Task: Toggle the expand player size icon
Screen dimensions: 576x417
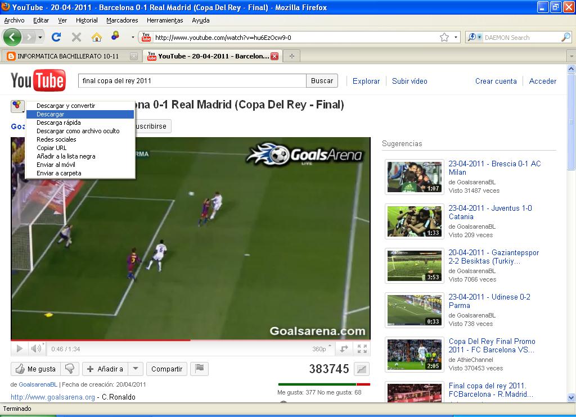Action: [344, 349]
